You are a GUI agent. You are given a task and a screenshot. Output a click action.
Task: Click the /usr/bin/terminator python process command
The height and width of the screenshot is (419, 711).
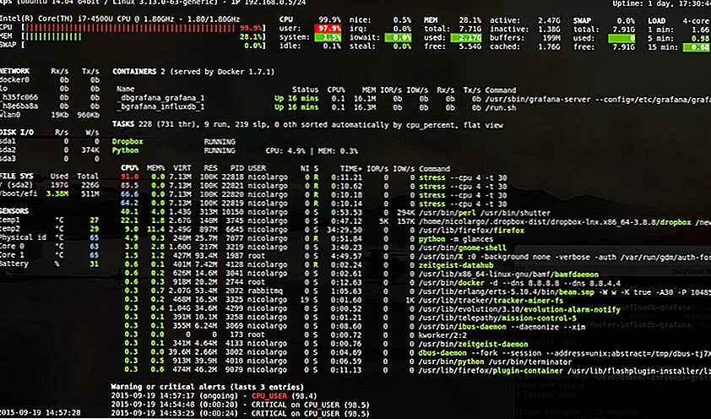click(496, 362)
